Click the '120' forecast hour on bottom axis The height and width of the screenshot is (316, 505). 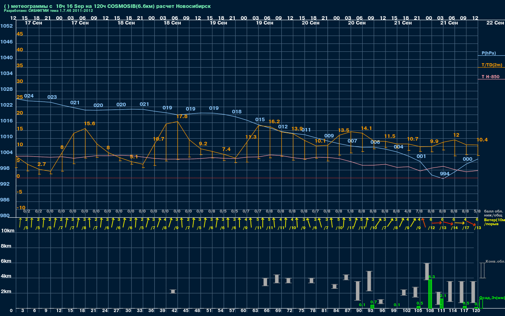coord(476,311)
